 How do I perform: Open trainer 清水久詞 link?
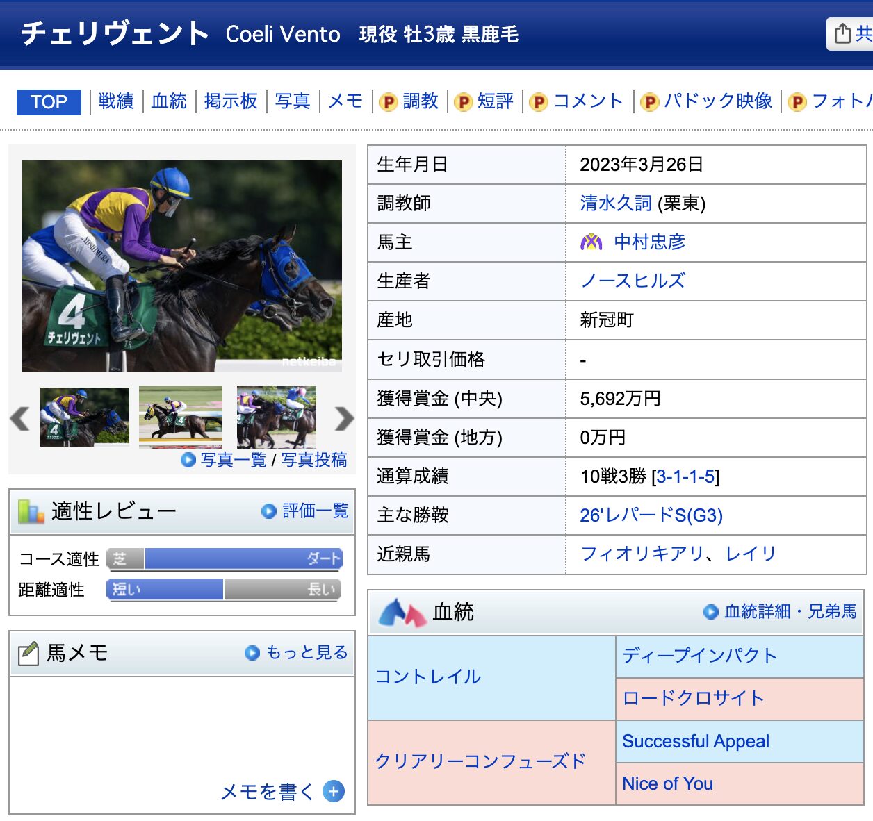[616, 203]
